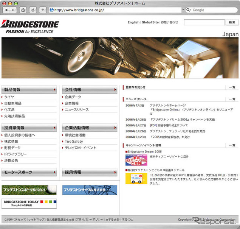This screenshot has width=240, height=229.
Task: Open the 2006年6月26日 Ferrari award news item
Action: 177,131
